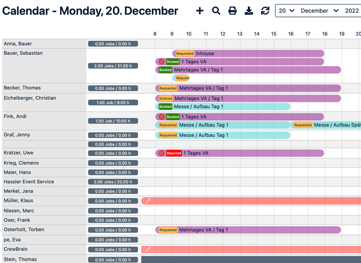Open Hassler Event Service entry
This screenshot has height=263, width=361.
29,182
